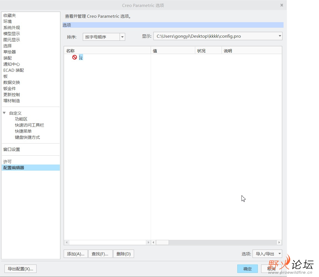Click left arrow of value-pane scrollbar
Screen dimensions: 319x277
tap(153, 242)
